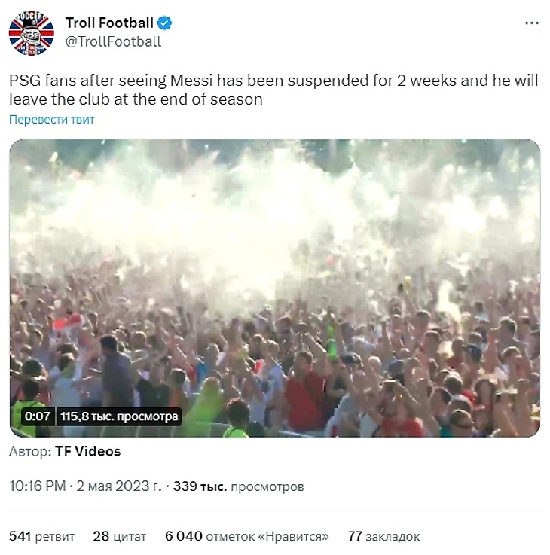Click the "Автор:" label under the video
Viewport: 550px width, 555px height.
coord(30,452)
